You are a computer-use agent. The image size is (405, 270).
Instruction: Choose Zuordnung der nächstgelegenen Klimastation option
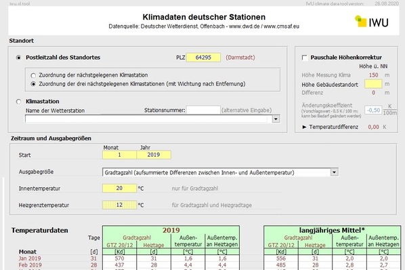[33, 75]
